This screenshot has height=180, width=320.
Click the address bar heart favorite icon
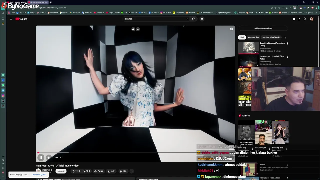[283, 8]
